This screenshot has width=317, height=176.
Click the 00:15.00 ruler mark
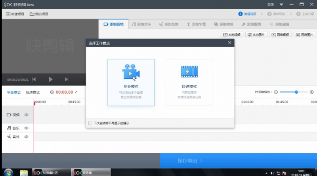coord(74,102)
